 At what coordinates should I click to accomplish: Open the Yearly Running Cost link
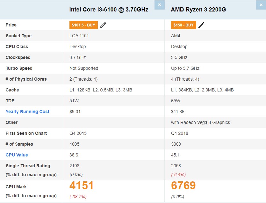(27, 112)
